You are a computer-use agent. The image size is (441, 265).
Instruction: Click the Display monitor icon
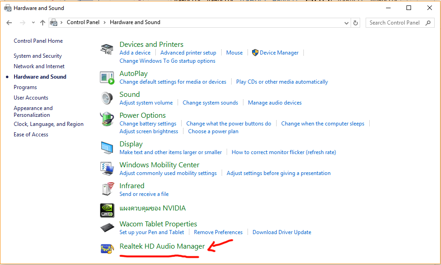107,148
